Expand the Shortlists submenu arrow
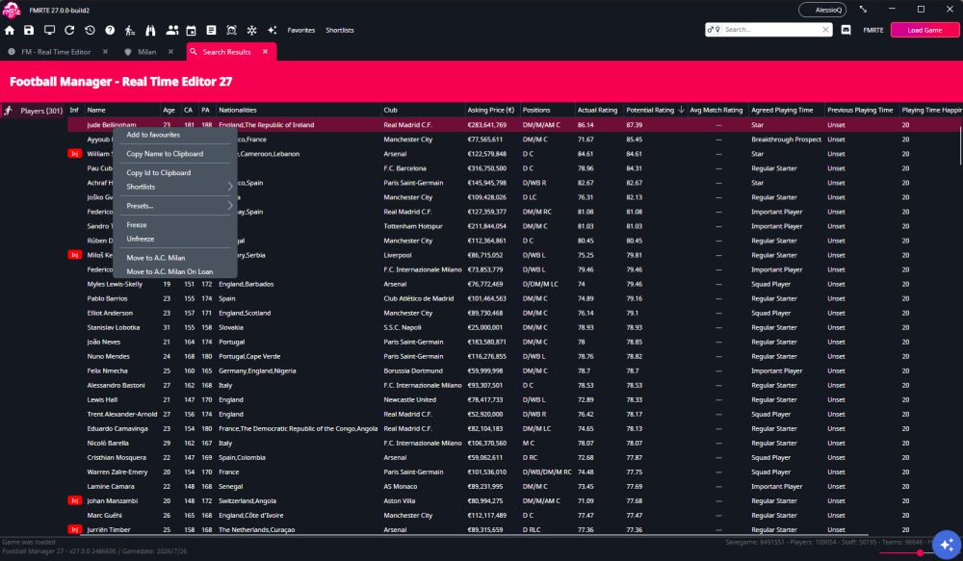963x561 pixels. click(x=230, y=187)
